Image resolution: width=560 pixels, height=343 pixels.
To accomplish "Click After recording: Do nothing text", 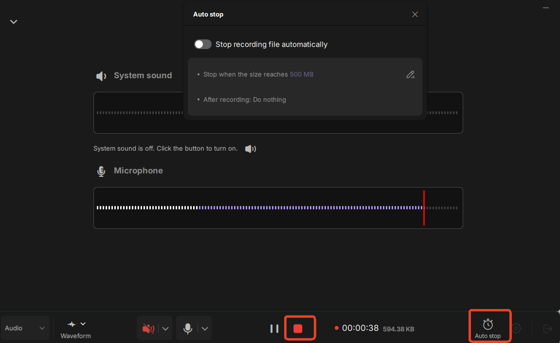I will coord(245,100).
